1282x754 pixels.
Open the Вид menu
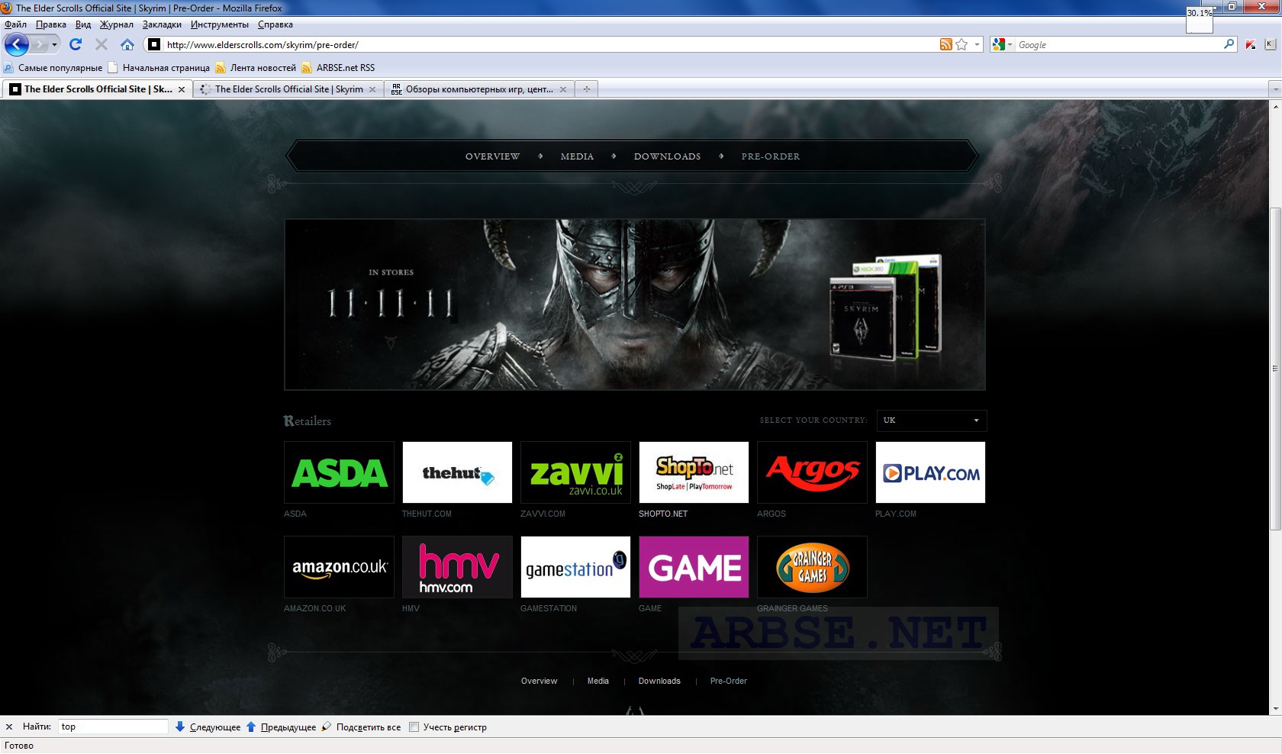(x=83, y=24)
